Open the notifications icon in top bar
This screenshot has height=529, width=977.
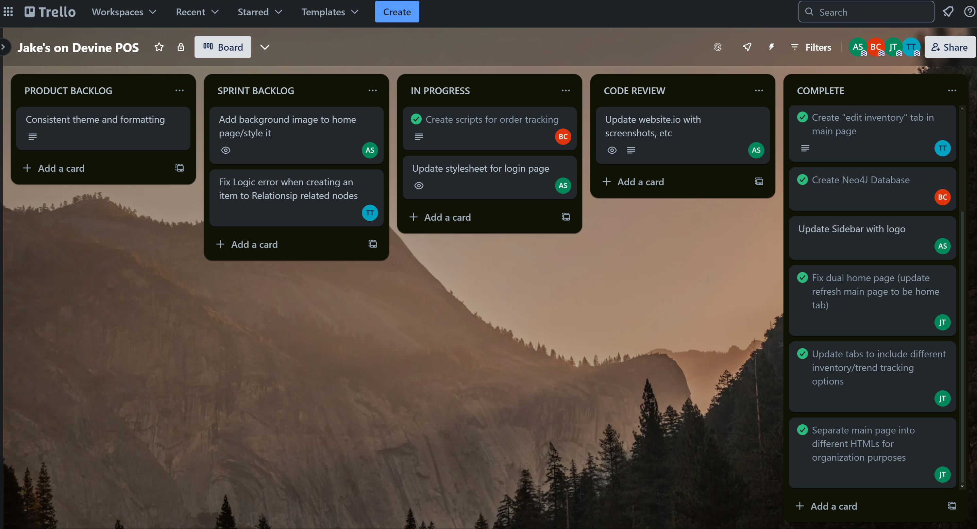tap(948, 12)
